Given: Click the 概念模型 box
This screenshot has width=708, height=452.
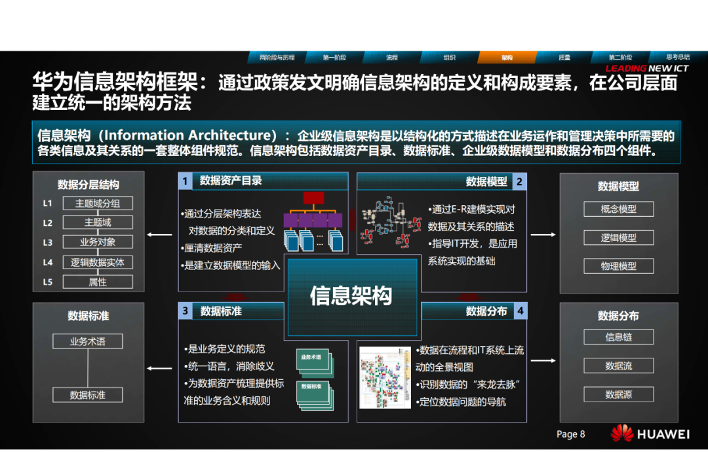Looking at the screenshot, I should 618,209.
